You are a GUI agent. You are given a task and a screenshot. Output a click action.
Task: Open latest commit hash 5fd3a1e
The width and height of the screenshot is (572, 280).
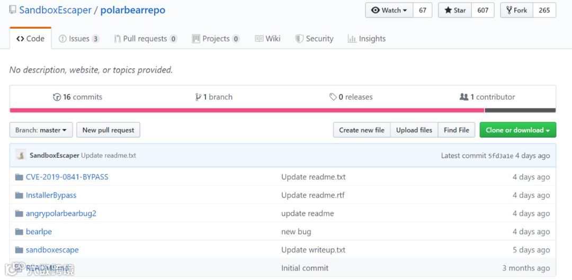[x=501, y=156]
